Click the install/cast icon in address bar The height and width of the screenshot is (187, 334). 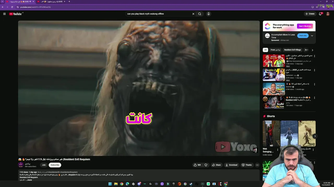click(313, 7)
